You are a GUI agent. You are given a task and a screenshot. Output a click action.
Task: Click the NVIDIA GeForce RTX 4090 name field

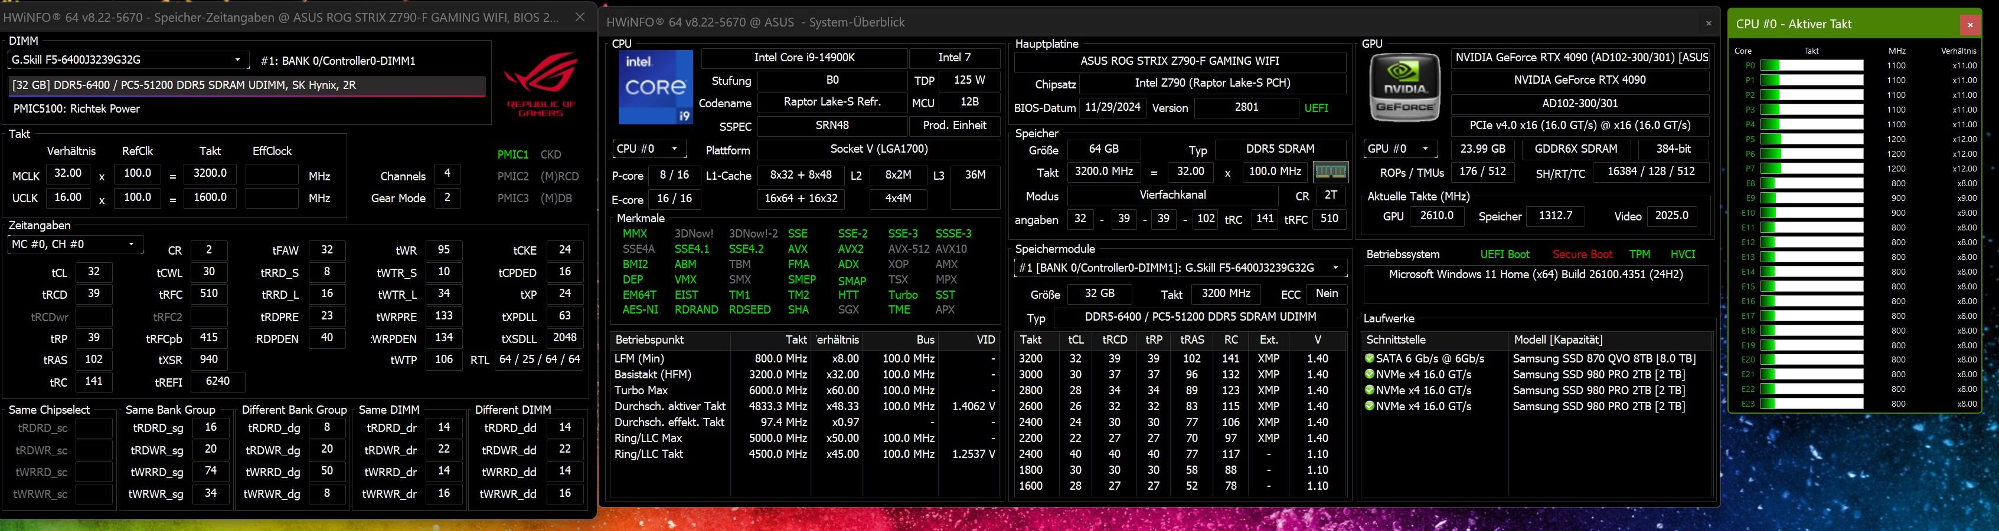click(1580, 81)
